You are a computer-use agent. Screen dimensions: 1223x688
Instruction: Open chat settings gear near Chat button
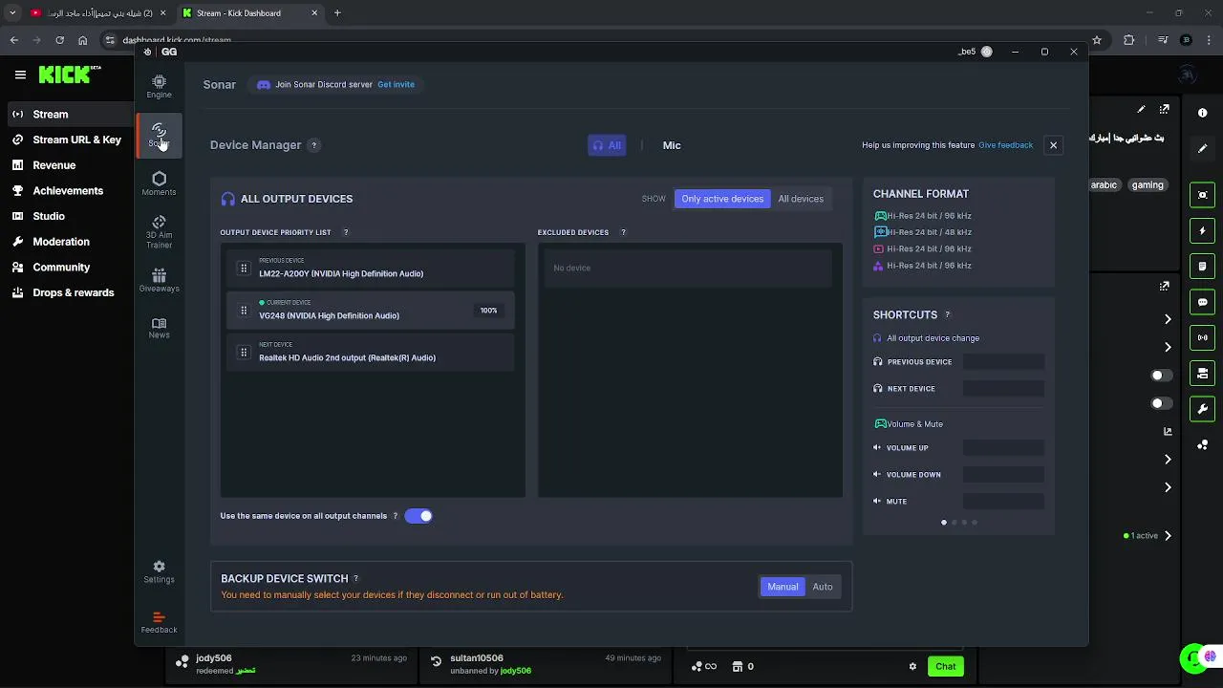coord(912,666)
